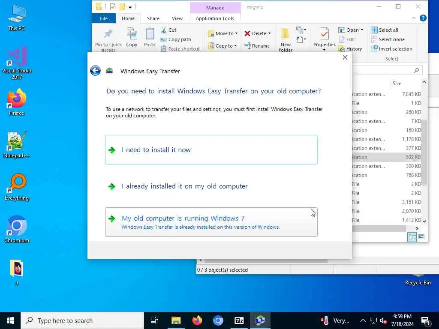Screen dimensions: 439x329
Task: Click the New folder icon in the title bar
Action: (122, 7)
